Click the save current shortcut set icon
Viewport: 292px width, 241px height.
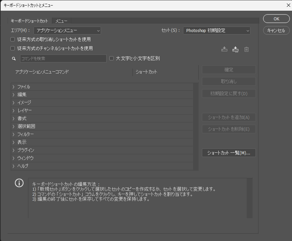(x=224, y=49)
